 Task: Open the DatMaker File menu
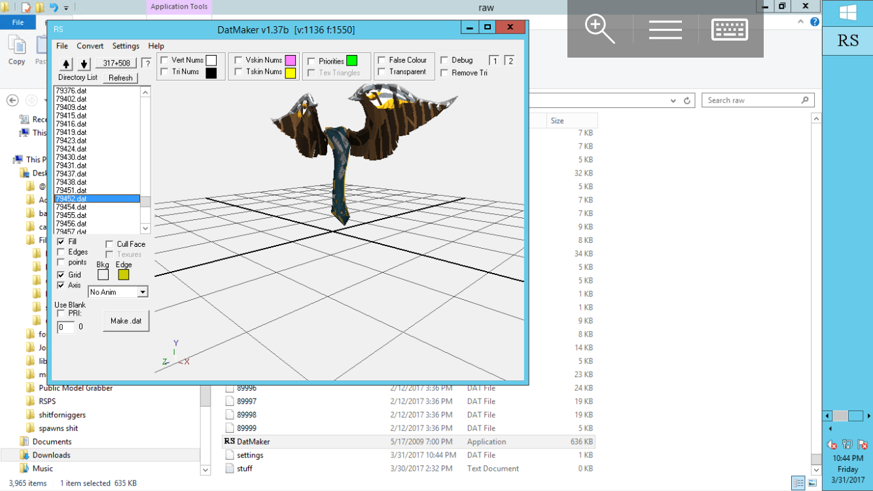tap(62, 46)
